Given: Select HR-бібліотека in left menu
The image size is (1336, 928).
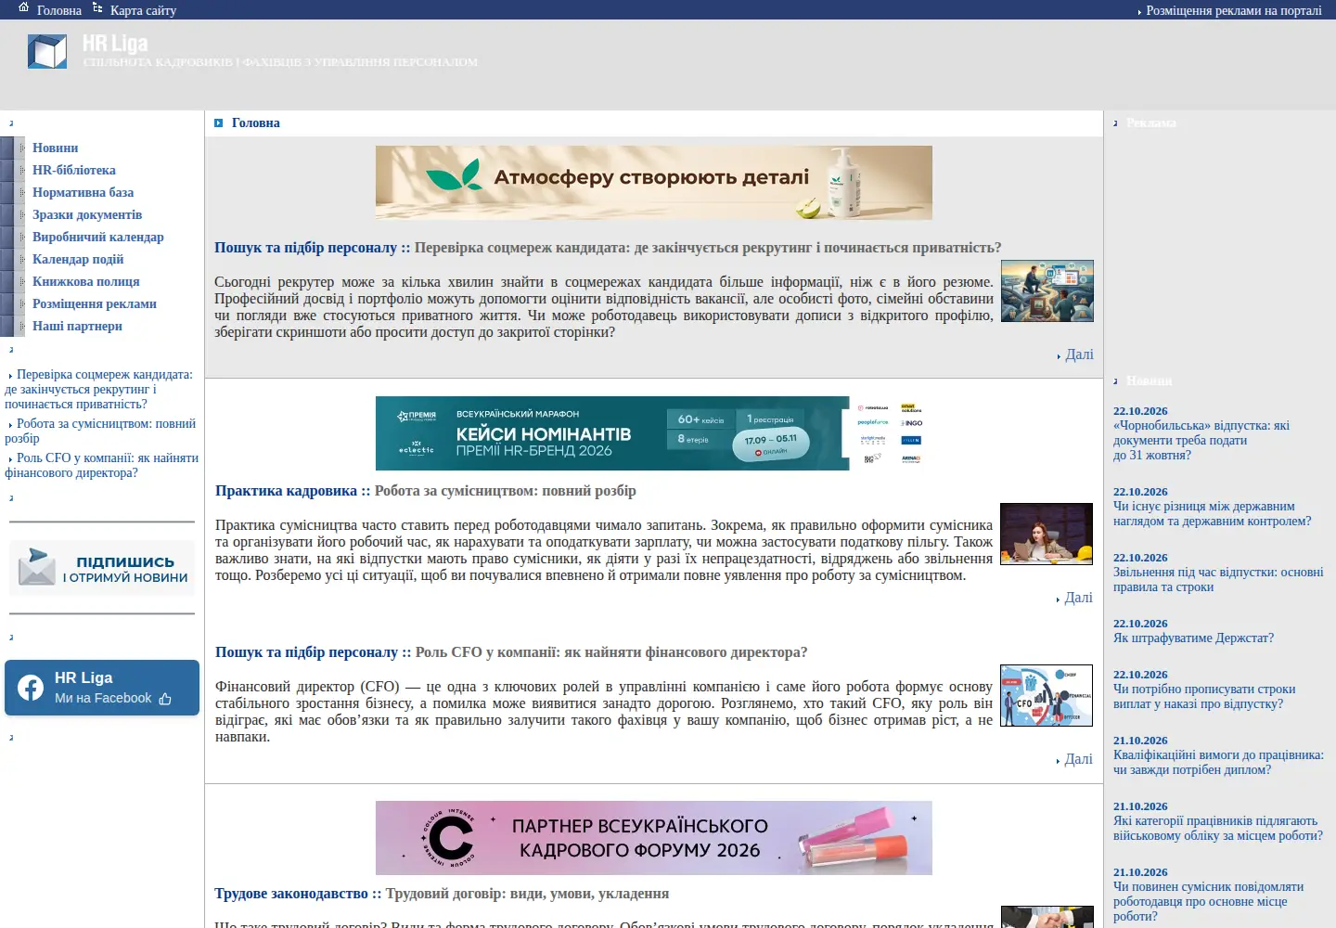Looking at the screenshot, I should [74, 170].
